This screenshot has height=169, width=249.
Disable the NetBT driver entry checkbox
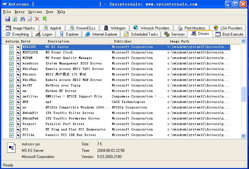(11, 85)
